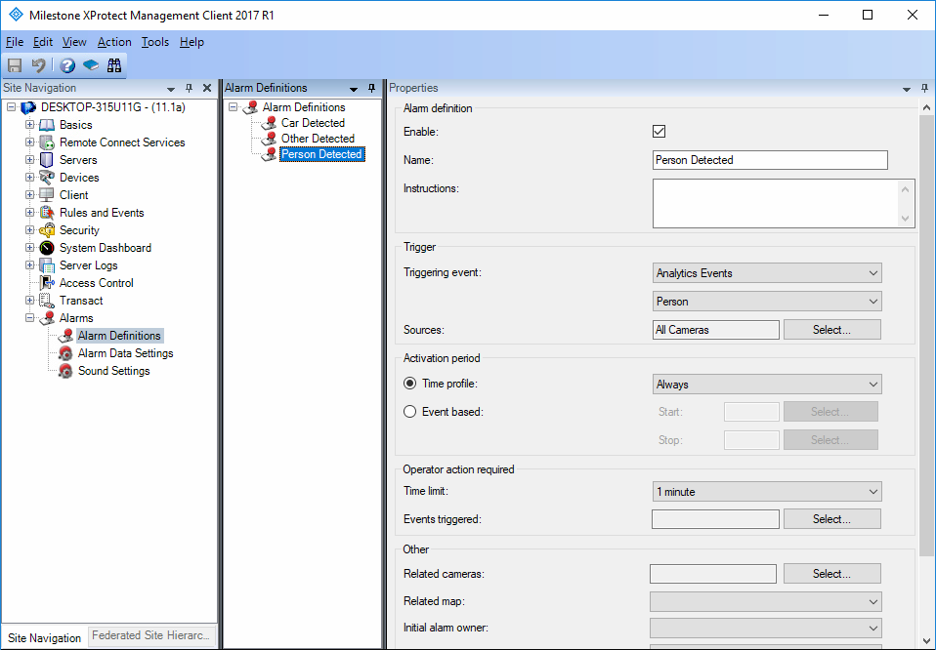Click Select button next to Sources
Image resolution: width=936 pixels, height=650 pixels.
831,330
